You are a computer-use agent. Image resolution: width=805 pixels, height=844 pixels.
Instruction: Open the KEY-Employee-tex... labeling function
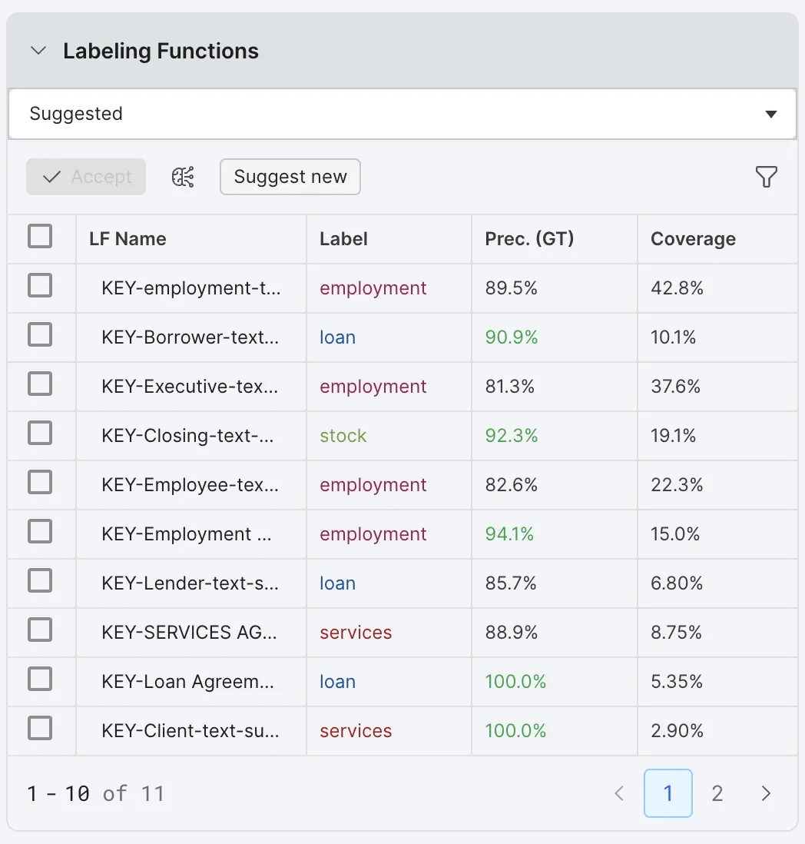coord(190,485)
